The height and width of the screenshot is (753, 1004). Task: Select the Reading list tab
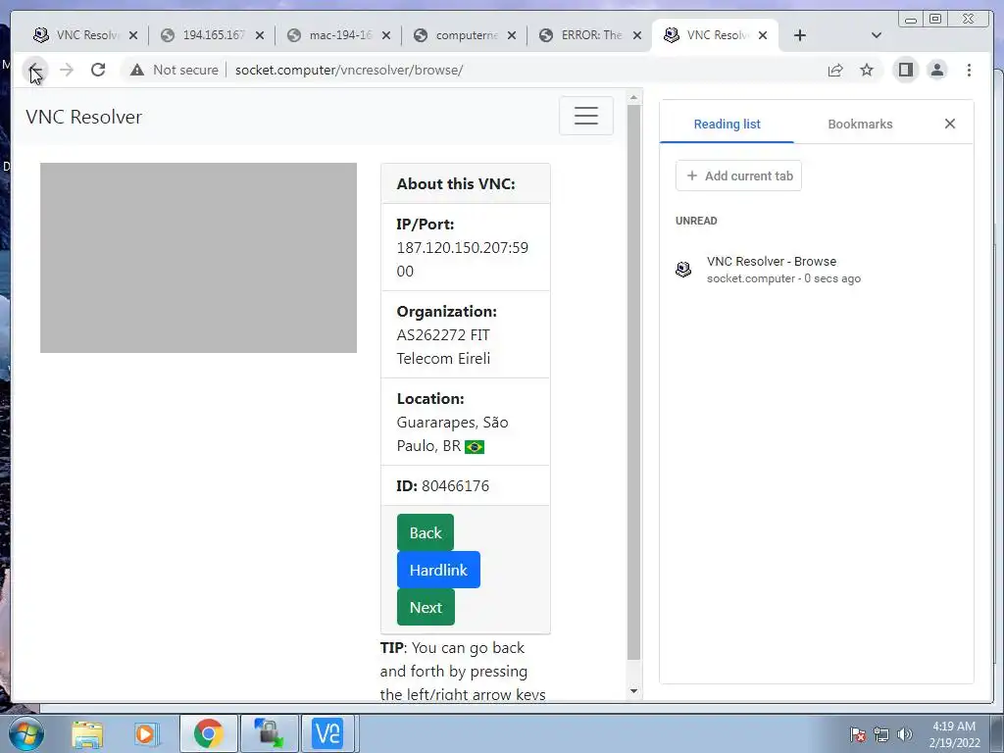(727, 125)
